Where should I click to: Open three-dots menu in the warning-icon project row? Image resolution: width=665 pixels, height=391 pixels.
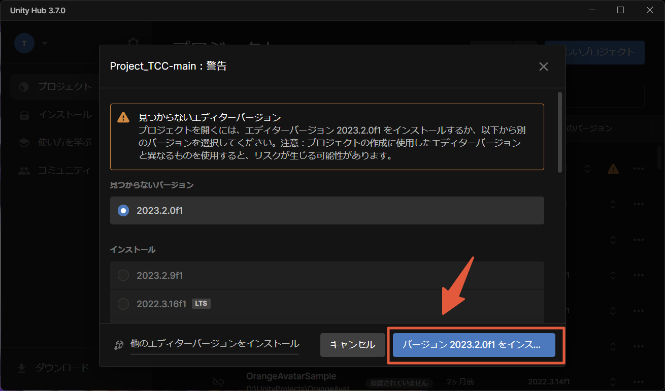coord(639,169)
